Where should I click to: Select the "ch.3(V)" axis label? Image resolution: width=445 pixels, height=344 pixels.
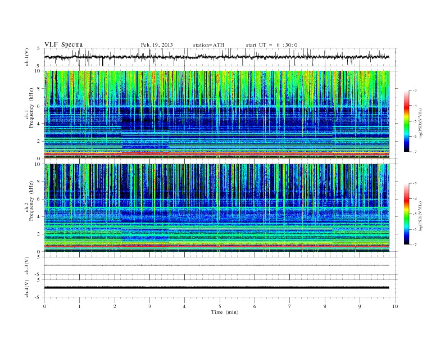pos(27,266)
